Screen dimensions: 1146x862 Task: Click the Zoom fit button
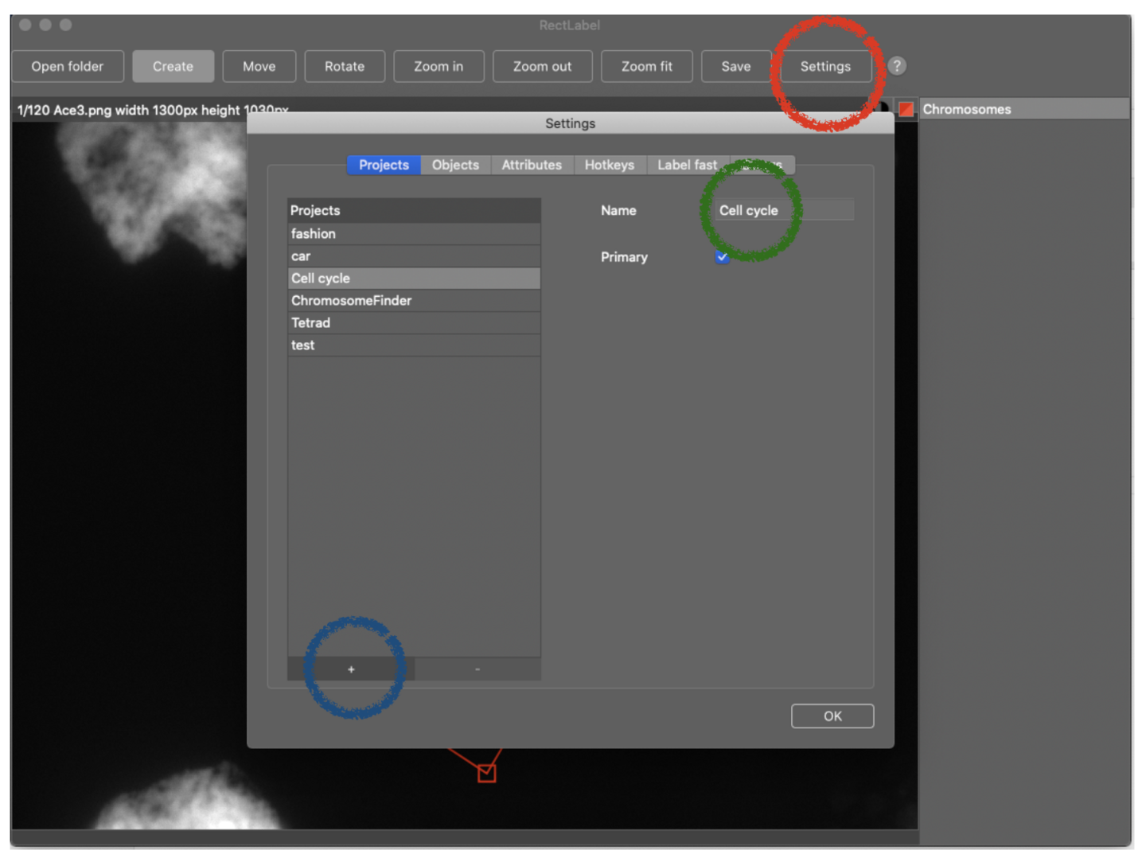[646, 67]
